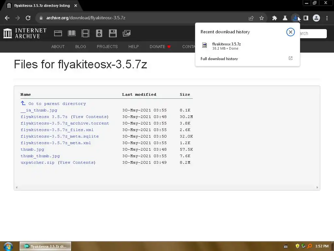Open the BLOG menu item
This screenshot has width=334, height=251.
81,46
